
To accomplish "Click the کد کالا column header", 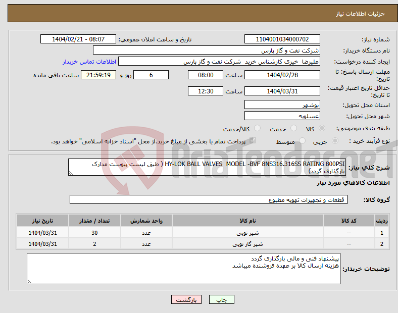I will click(349, 221).
